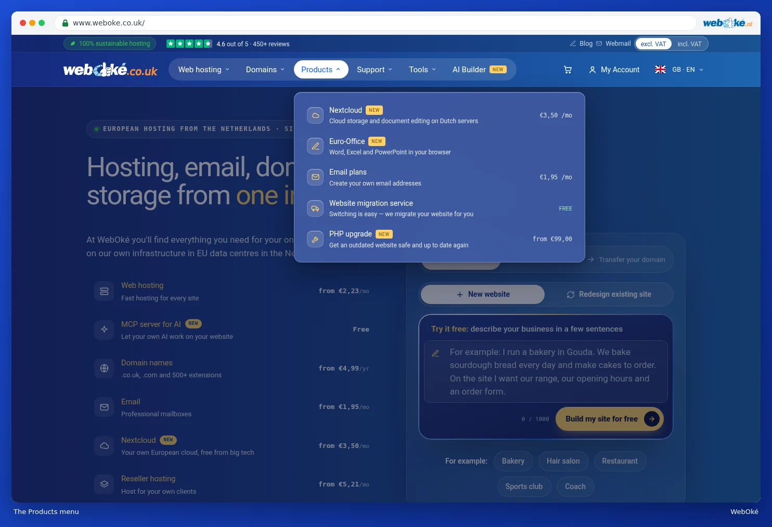Click the WebOké.co.uk logo
Viewport: 772px width, 527px height.
tap(110, 70)
